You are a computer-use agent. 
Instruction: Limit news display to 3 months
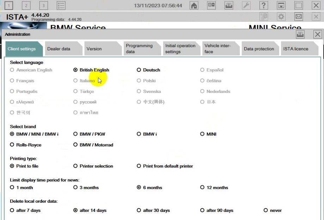click(x=86, y=188)
